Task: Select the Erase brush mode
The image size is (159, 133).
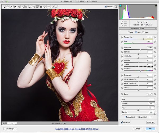Action: click(x=143, y=32)
